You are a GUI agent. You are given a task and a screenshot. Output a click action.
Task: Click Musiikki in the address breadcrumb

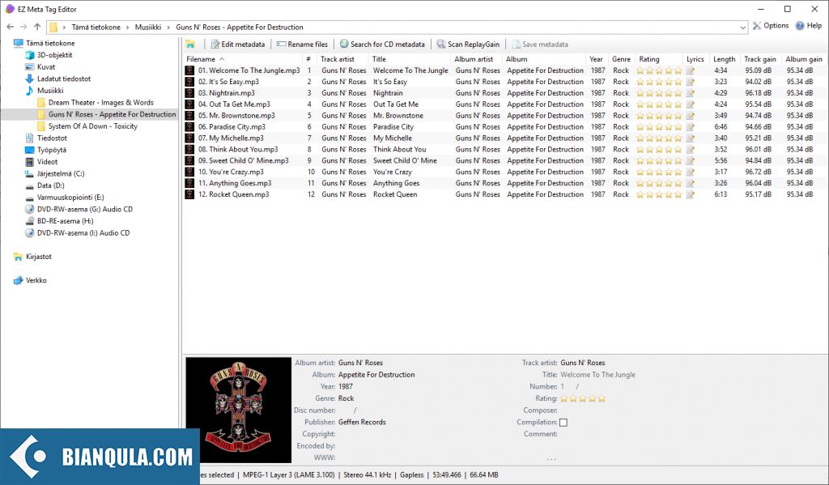click(x=148, y=28)
